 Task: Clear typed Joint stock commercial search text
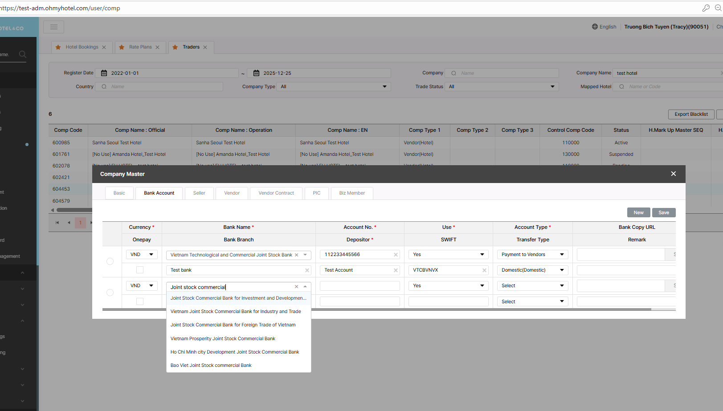[297, 287]
